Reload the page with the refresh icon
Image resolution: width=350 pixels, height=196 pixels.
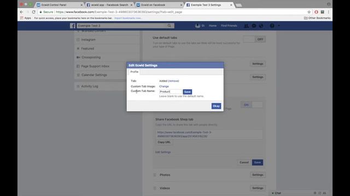[x=34, y=12]
